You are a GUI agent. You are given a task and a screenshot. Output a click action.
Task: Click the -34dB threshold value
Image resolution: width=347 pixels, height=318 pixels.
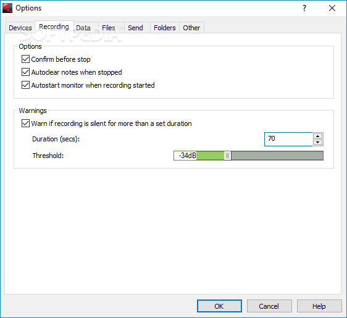click(x=187, y=156)
